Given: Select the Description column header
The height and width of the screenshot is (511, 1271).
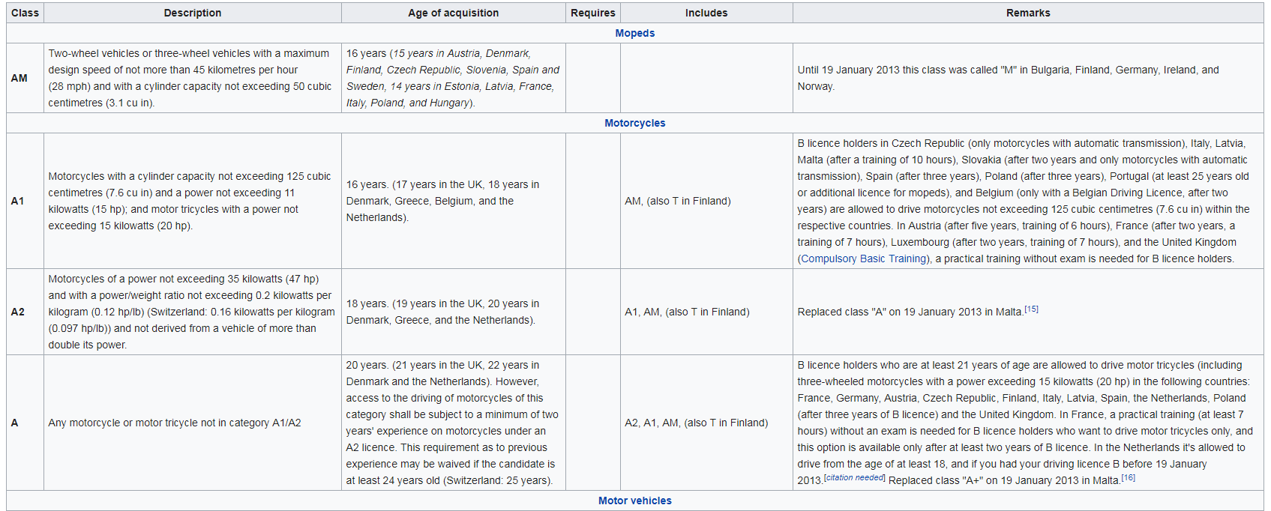Looking at the screenshot, I should point(193,13).
